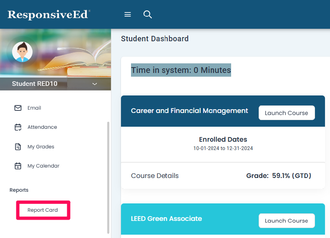The image size is (330, 238).
Task: Click the My Grades document icon
Action: click(x=18, y=147)
